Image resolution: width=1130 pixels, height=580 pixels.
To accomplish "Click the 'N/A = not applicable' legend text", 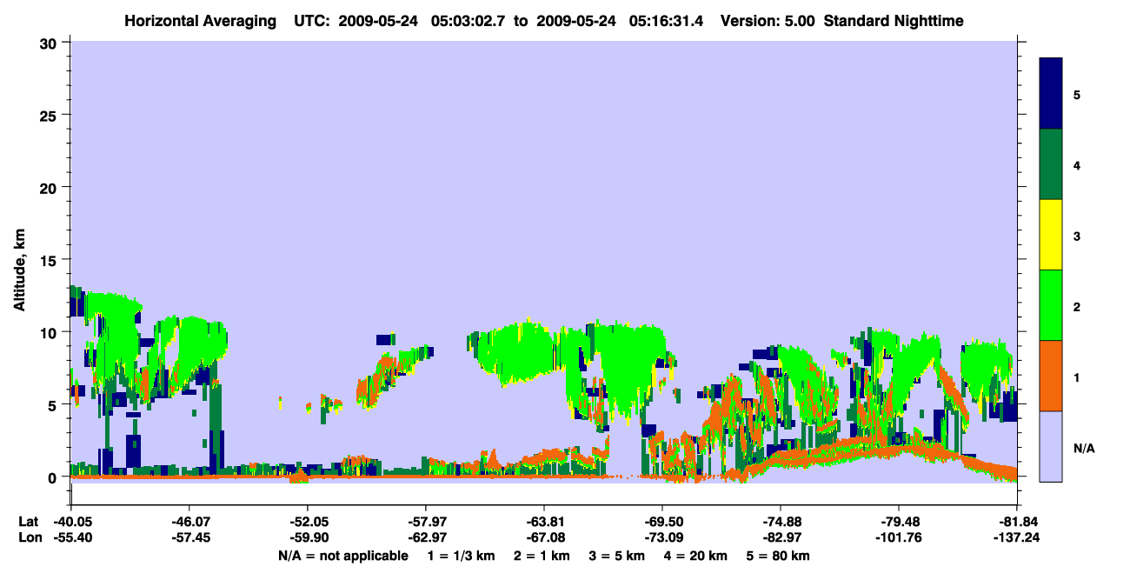I will click(342, 556).
